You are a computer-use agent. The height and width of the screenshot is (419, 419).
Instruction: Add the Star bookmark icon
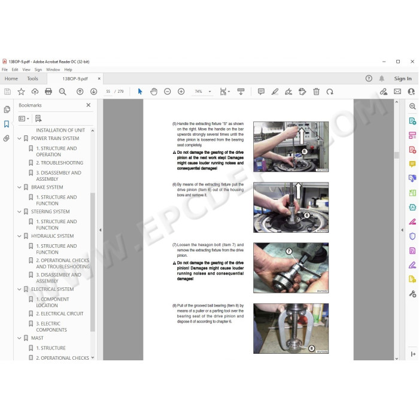click(x=21, y=92)
